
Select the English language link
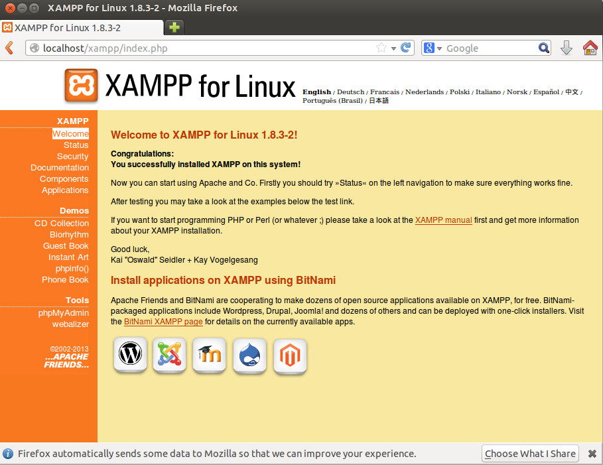point(316,92)
